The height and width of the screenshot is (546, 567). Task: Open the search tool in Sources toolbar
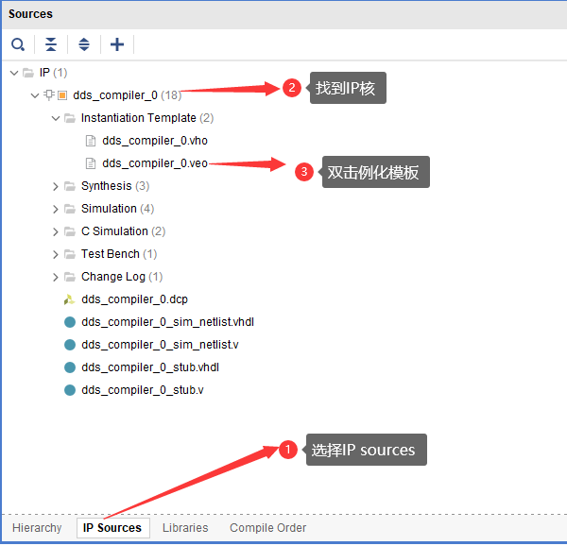click(x=18, y=44)
